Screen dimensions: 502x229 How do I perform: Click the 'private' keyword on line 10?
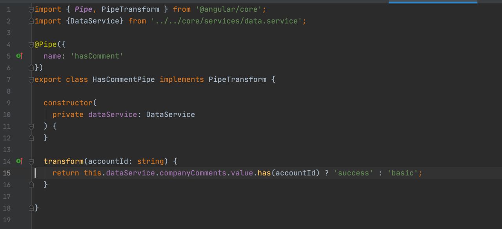point(68,115)
